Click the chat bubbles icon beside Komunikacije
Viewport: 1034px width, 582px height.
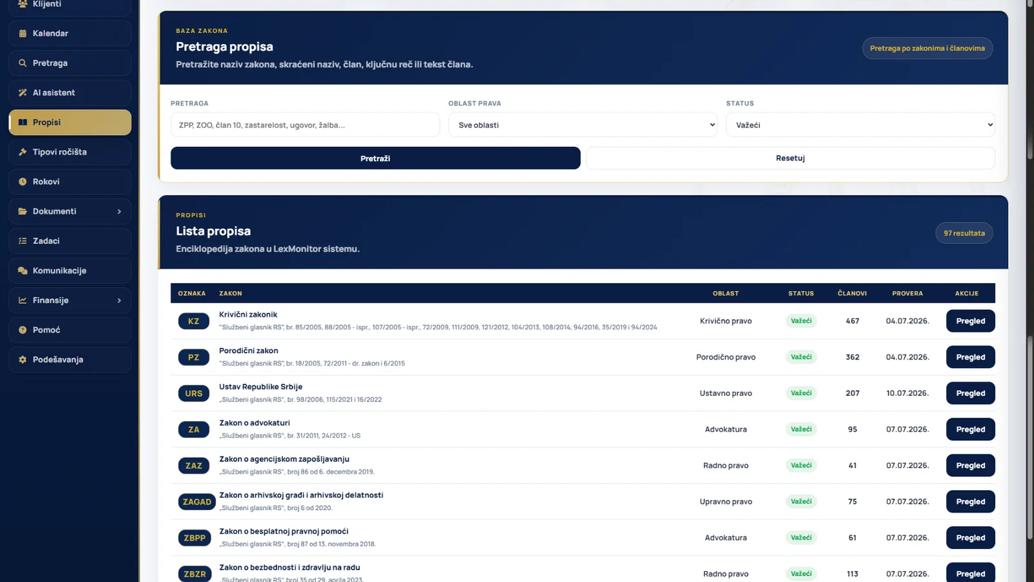tap(23, 271)
